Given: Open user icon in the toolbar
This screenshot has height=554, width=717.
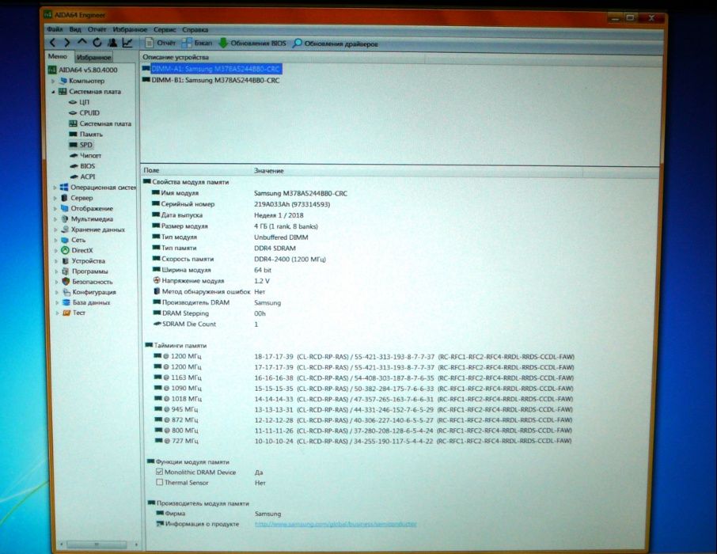Looking at the screenshot, I should coord(112,43).
